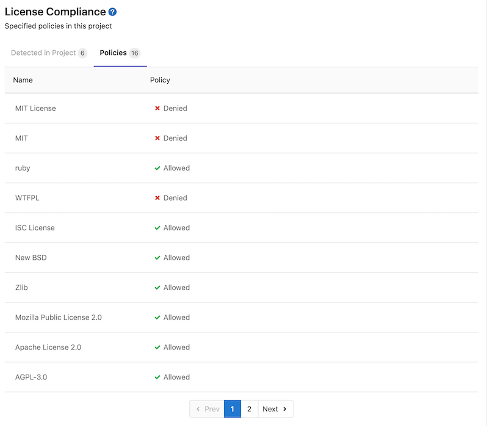Click the denied icon in MIT row
This screenshot has width=487, height=426.
click(x=157, y=138)
